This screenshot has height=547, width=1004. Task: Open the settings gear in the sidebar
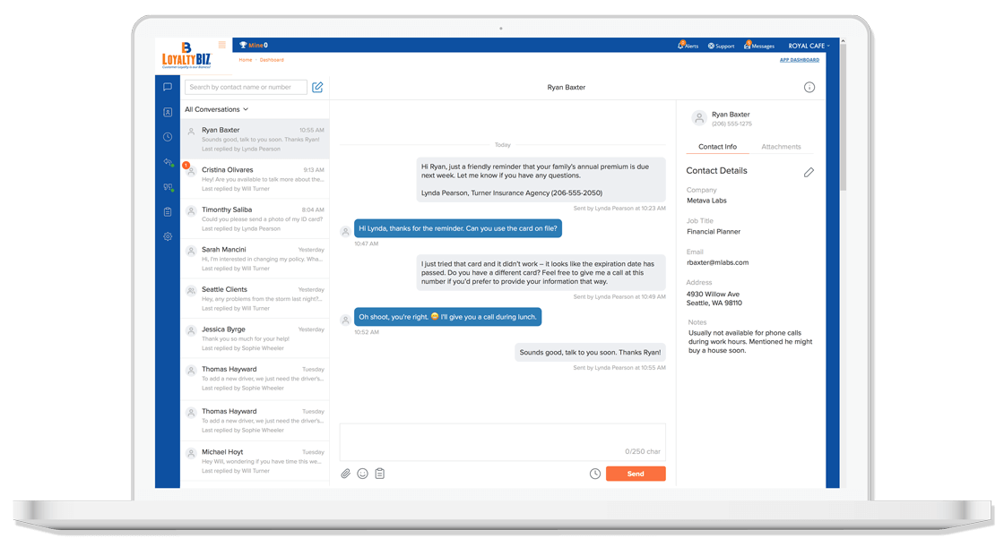pyautogui.click(x=168, y=236)
